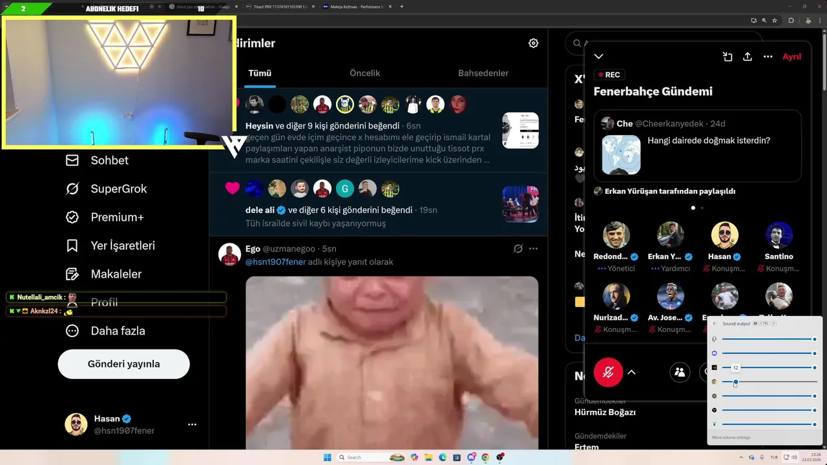Adjust the Discord volume slider

tap(769, 353)
